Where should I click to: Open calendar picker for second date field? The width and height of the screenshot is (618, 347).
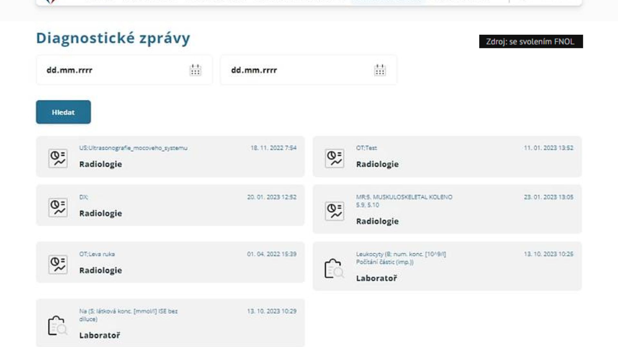click(x=380, y=70)
